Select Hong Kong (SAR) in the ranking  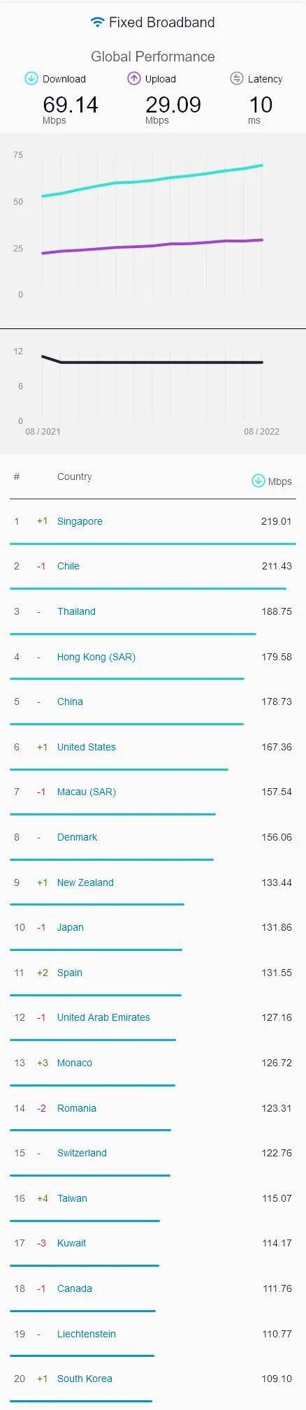coord(96,657)
